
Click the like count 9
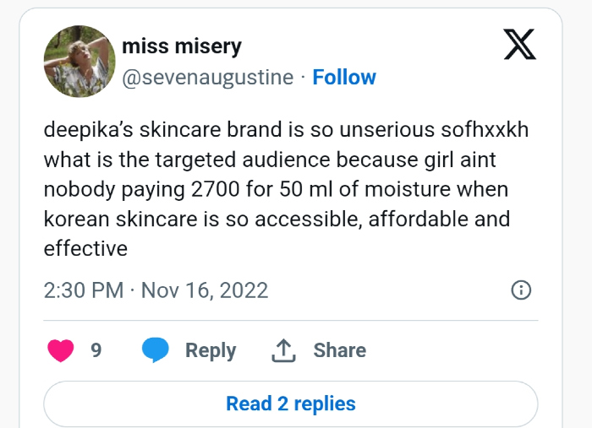96,349
